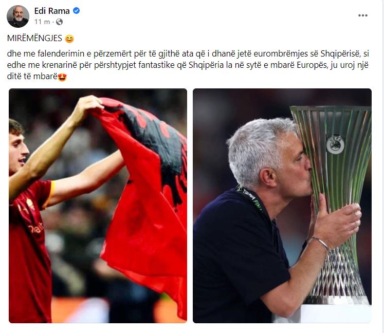Click the phrase 'ditë të mbarë'

pos(32,77)
